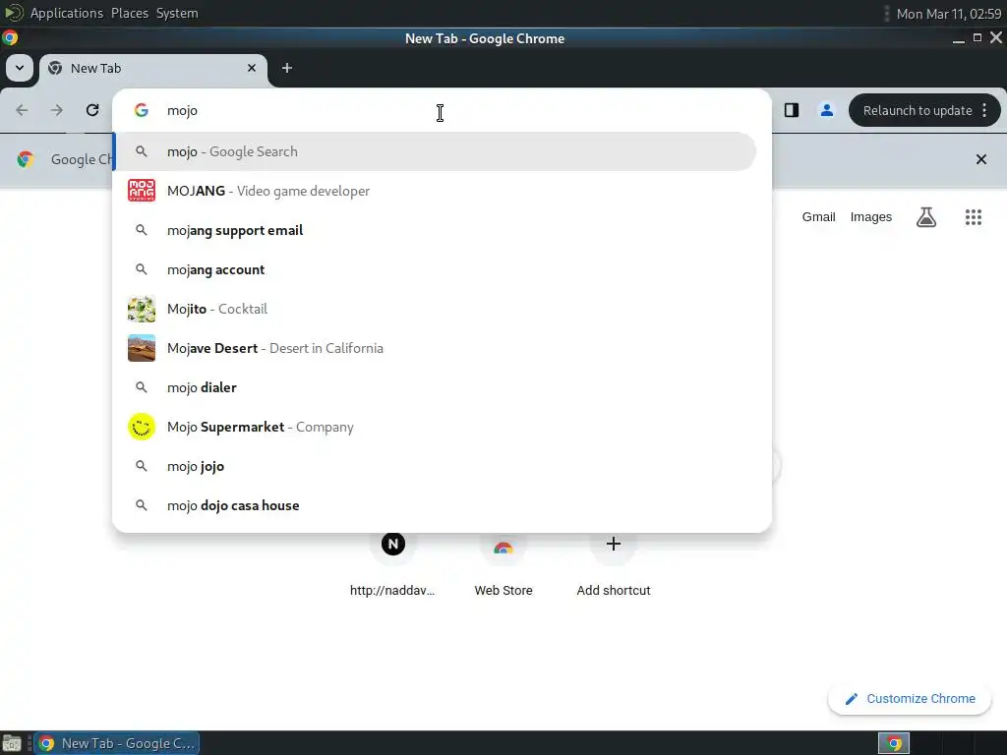This screenshot has width=1007, height=755.
Task: Choose the Mojo Supermarket company suggestion
Action: point(435,427)
